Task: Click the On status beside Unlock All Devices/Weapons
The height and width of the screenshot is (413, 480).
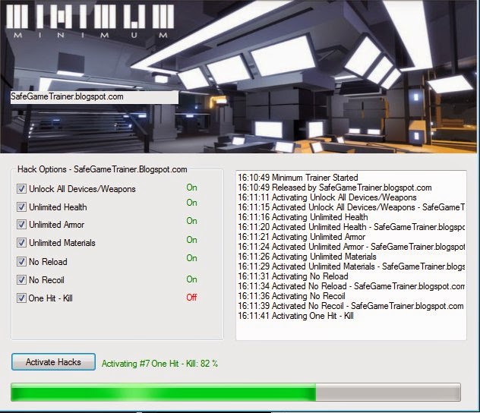Action: [x=191, y=188]
